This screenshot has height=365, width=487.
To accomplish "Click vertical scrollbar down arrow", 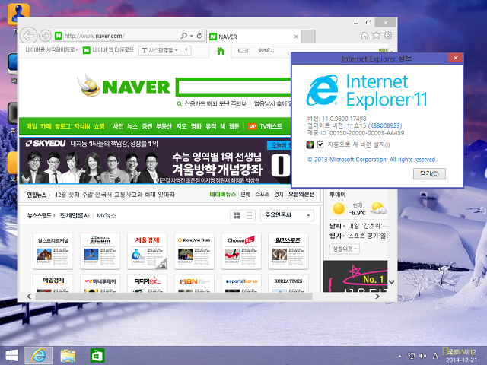I will [392, 282].
